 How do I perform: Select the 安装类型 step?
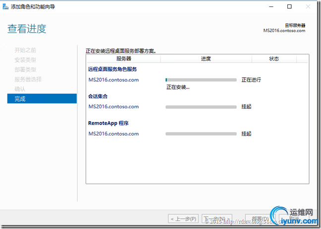[x=25, y=60]
